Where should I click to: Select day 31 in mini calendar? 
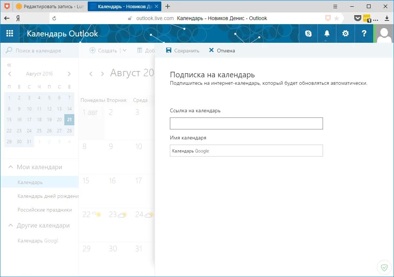tap(29, 142)
